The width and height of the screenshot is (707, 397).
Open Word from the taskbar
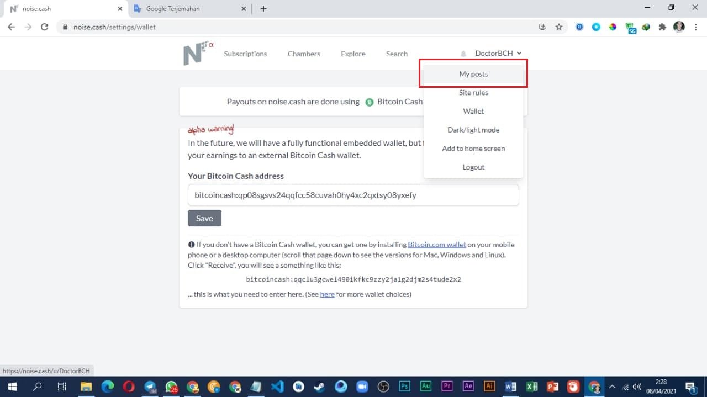(510, 387)
